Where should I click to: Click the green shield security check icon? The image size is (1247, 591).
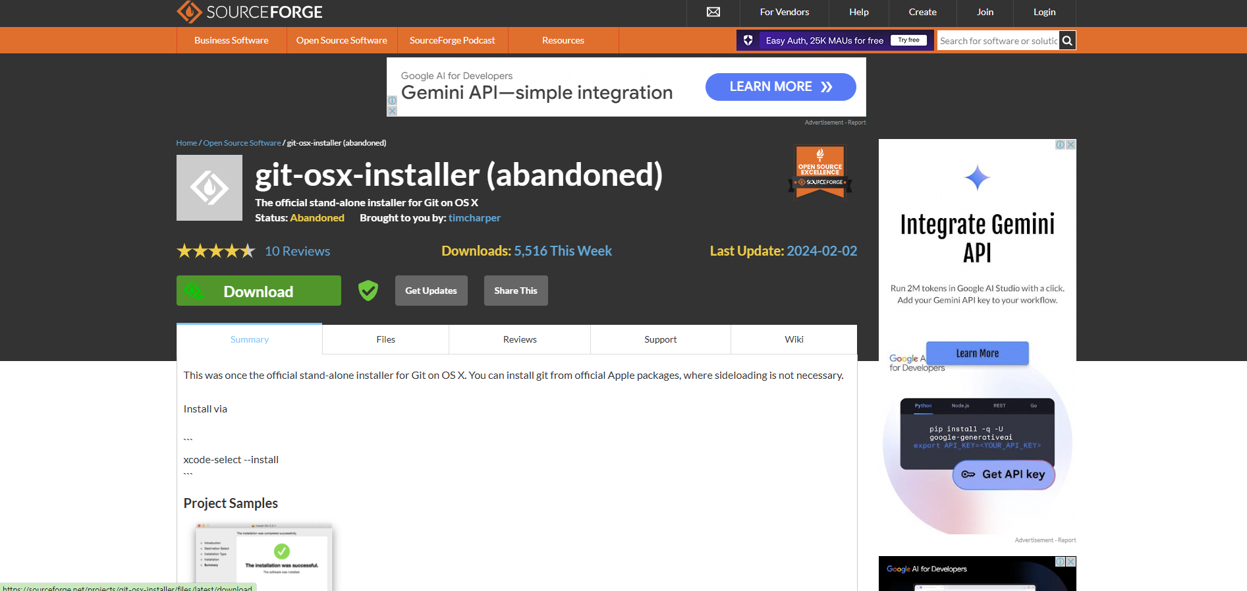pyautogui.click(x=368, y=290)
